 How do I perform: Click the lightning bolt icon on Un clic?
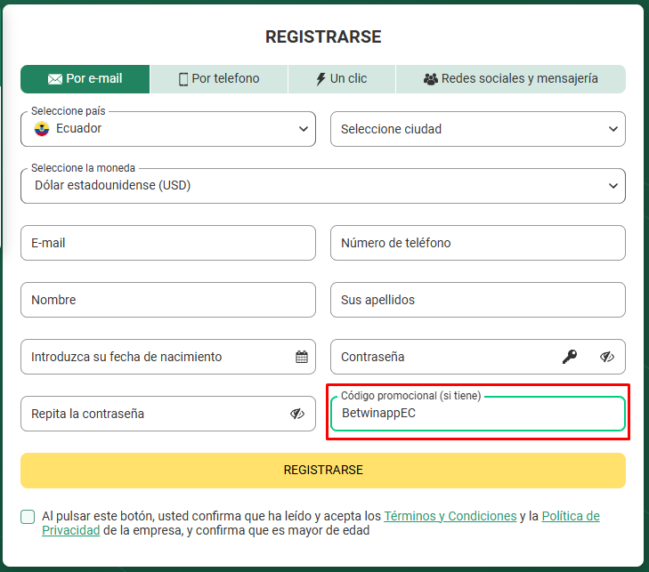(x=320, y=79)
